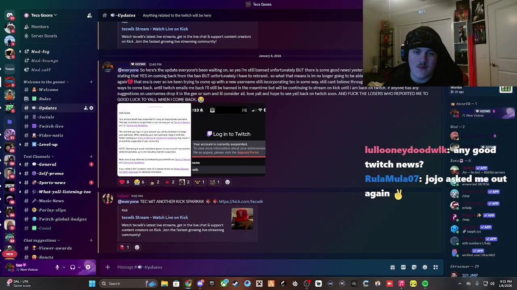Open the emoji picker
517x290 pixels.
(425, 267)
